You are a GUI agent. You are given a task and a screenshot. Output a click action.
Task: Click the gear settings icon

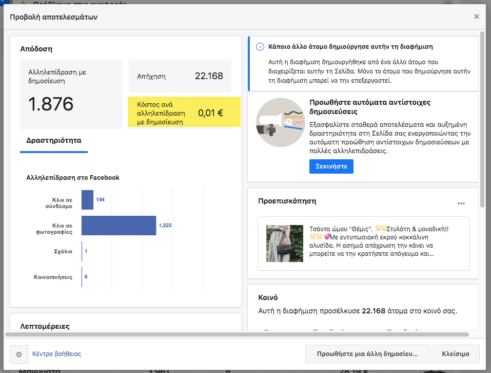pyautogui.click(x=19, y=354)
